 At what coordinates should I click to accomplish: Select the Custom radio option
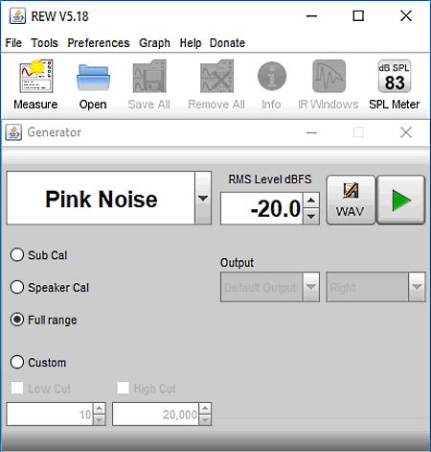coord(17,362)
